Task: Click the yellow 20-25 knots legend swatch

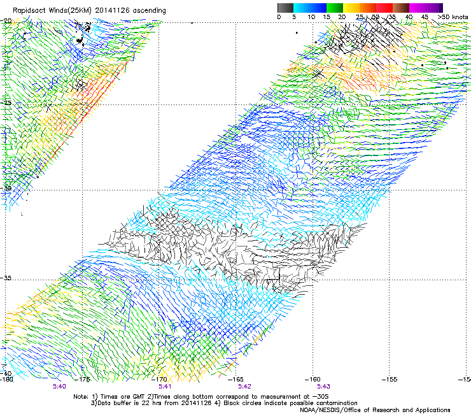Action: point(351,8)
